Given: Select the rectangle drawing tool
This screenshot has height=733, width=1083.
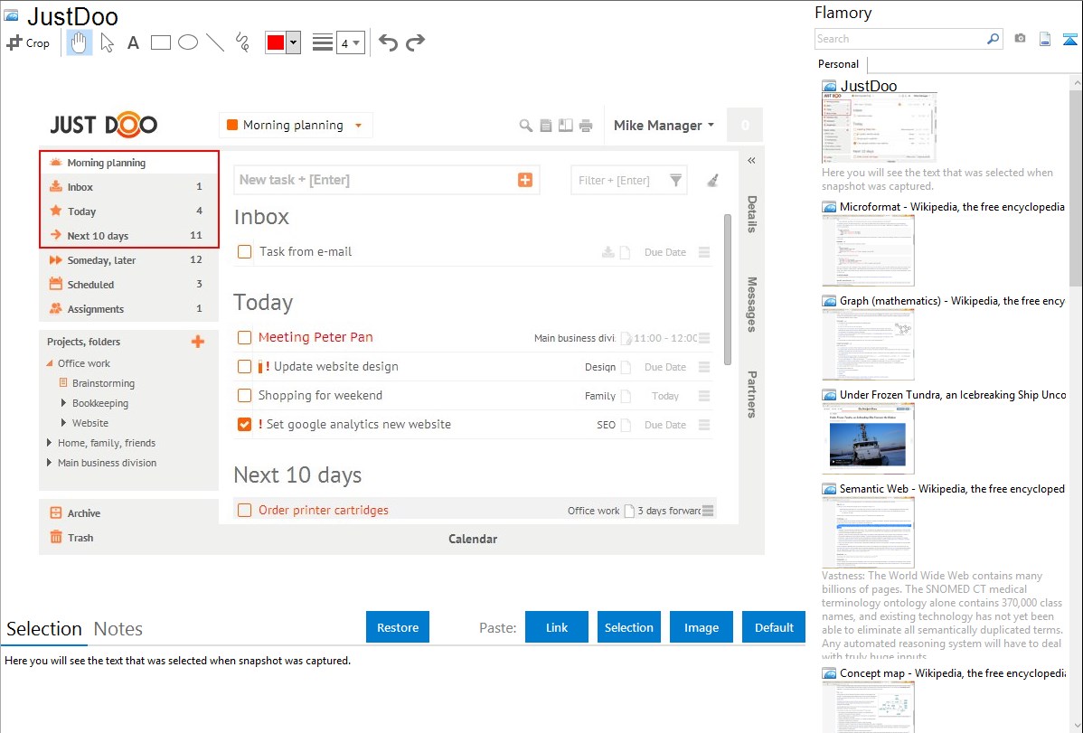Looking at the screenshot, I should point(160,42).
